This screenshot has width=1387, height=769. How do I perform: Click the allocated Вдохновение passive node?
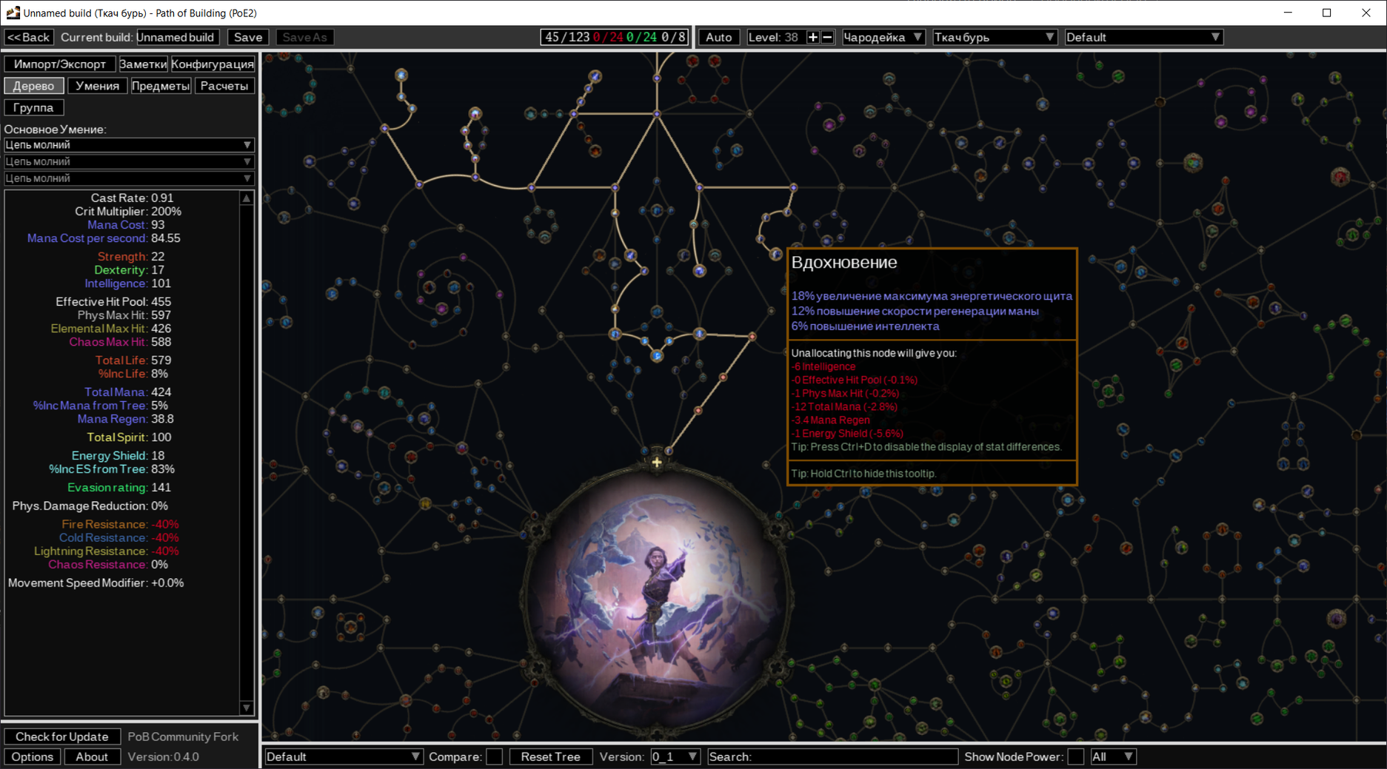tap(775, 254)
